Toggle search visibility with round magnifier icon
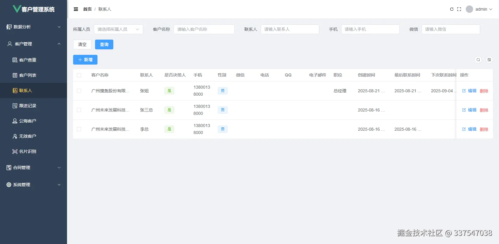The width and height of the screenshot is (499, 244). pos(478,60)
